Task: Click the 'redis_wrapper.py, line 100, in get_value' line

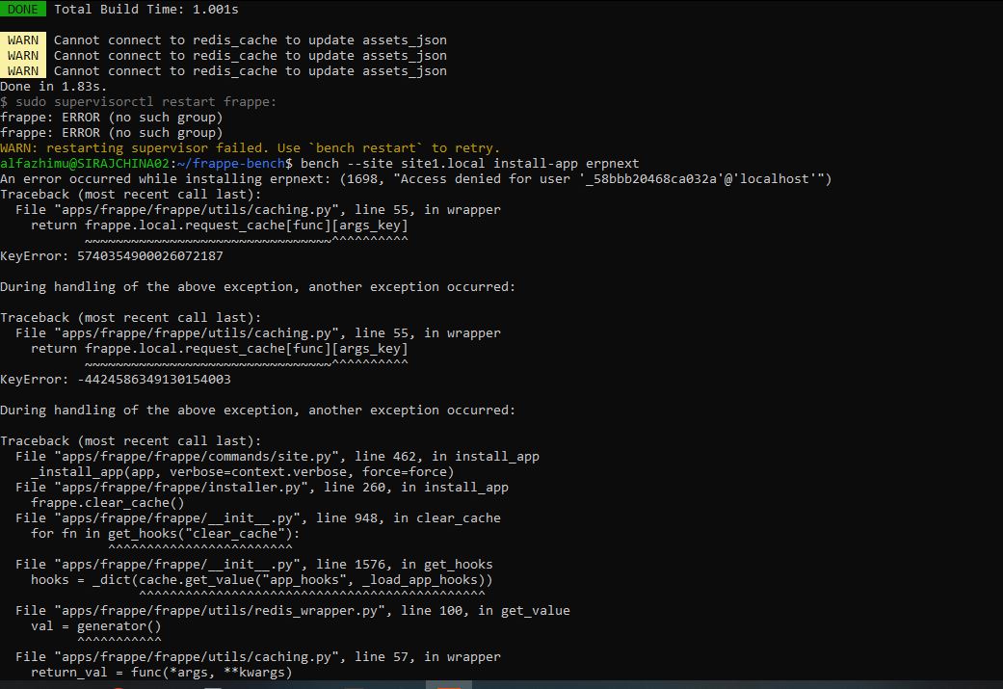Action: 292,610
